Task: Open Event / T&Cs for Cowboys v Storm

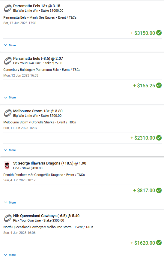Action: [84, 227]
